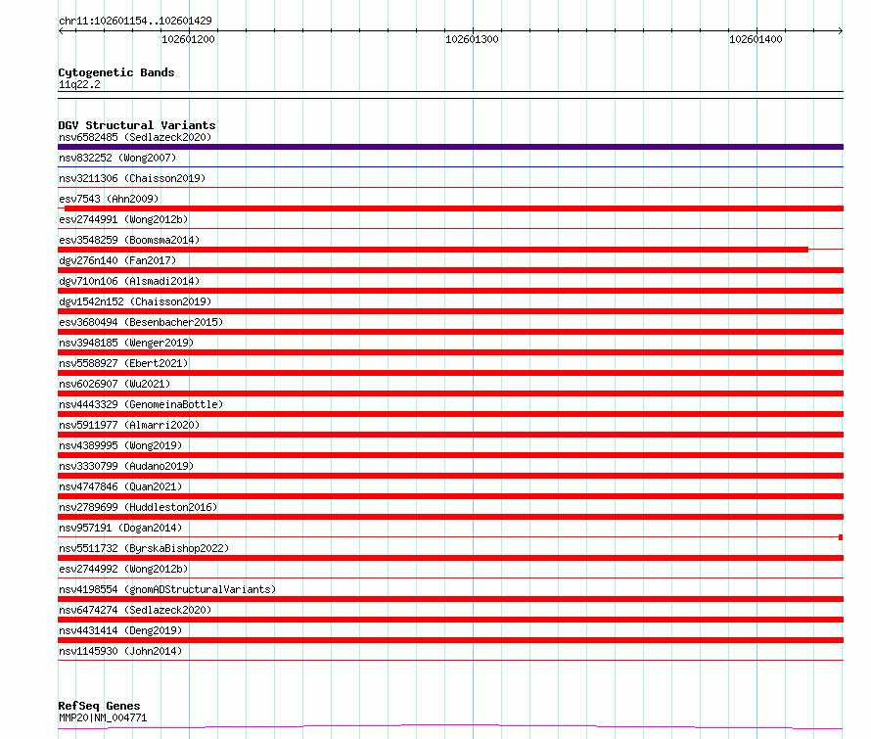Click nsv3948185 (Wenger2019) variant

(126, 343)
